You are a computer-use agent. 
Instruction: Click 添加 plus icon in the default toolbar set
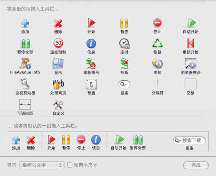(x=16, y=140)
